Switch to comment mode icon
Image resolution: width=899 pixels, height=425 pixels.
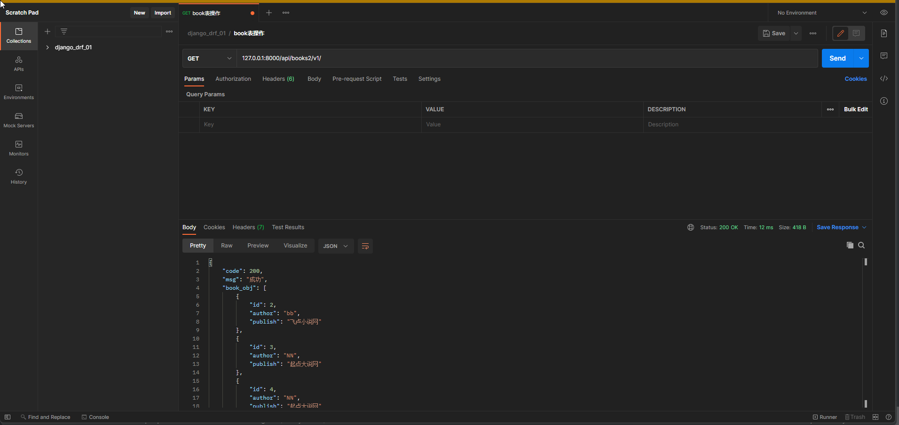pyautogui.click(x=856, y=33)
